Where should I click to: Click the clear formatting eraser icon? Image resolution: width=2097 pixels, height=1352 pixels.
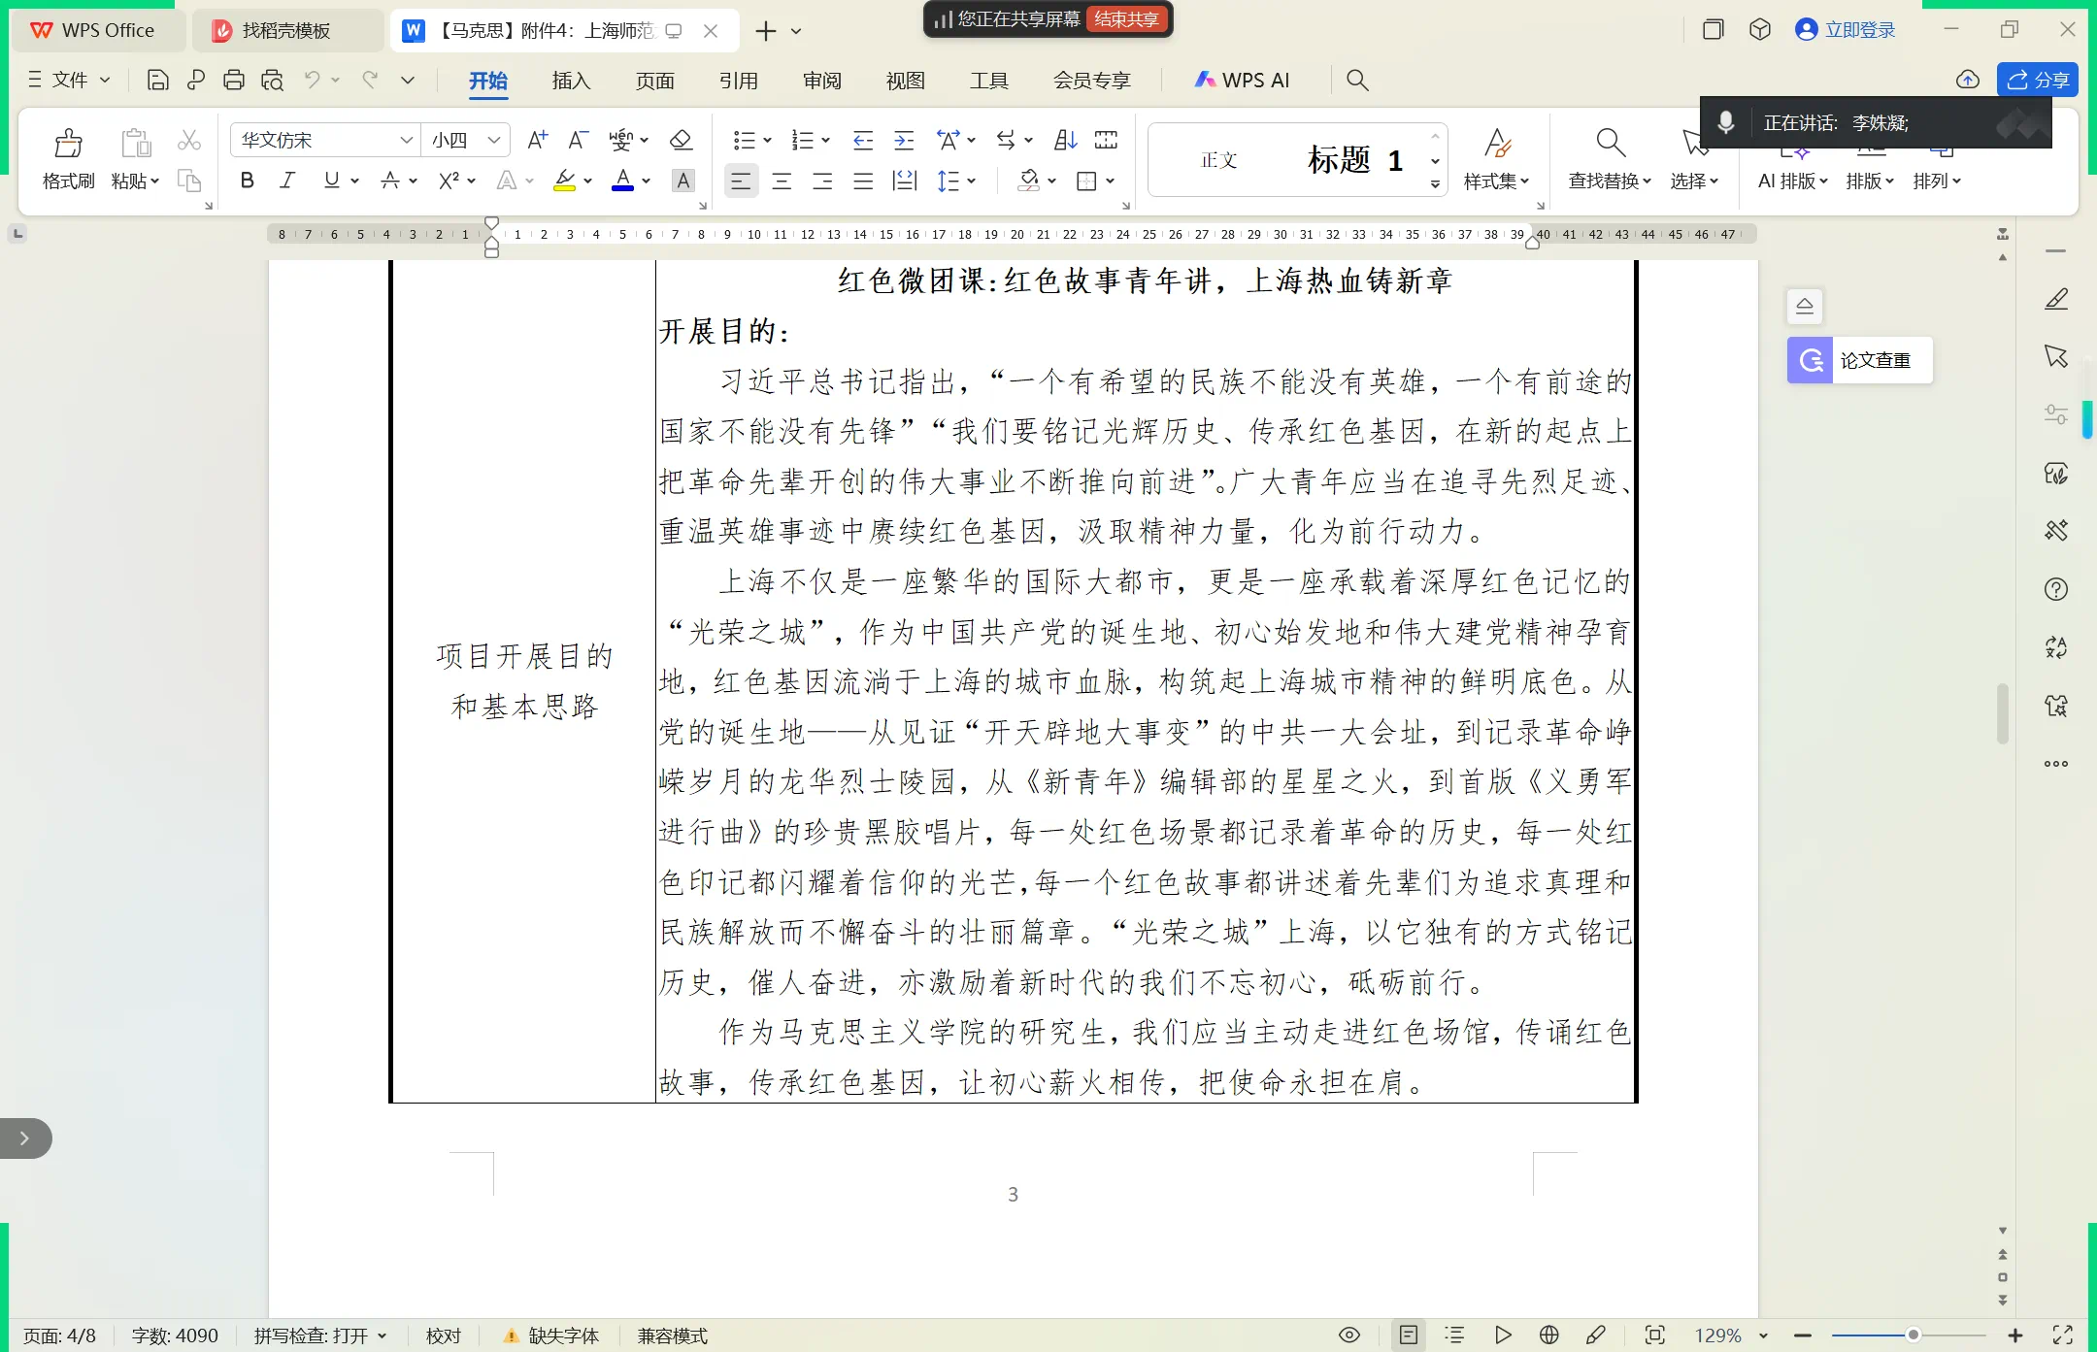pyautogui.click(x=681, y=141)
